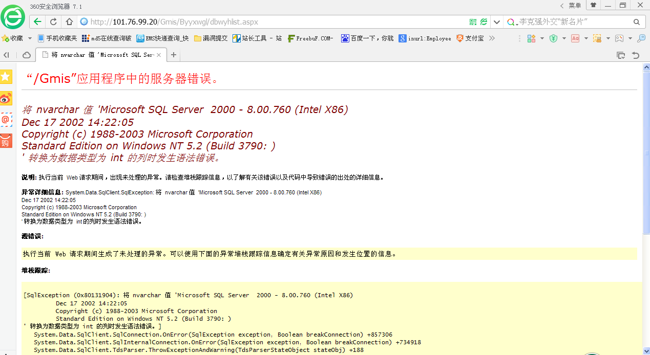Open inurl:Employee bookmark

pos(425,38)
